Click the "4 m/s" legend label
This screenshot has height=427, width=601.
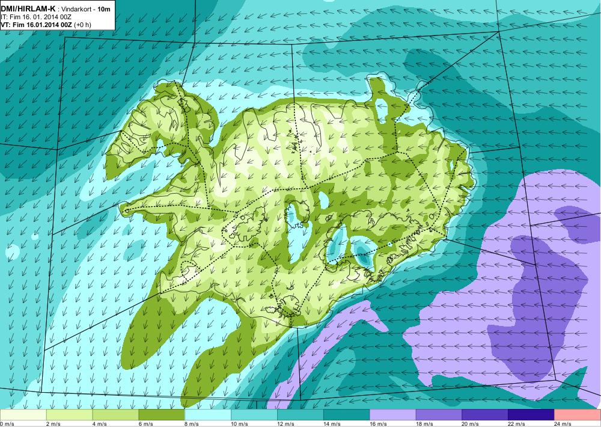coord(100,424)
